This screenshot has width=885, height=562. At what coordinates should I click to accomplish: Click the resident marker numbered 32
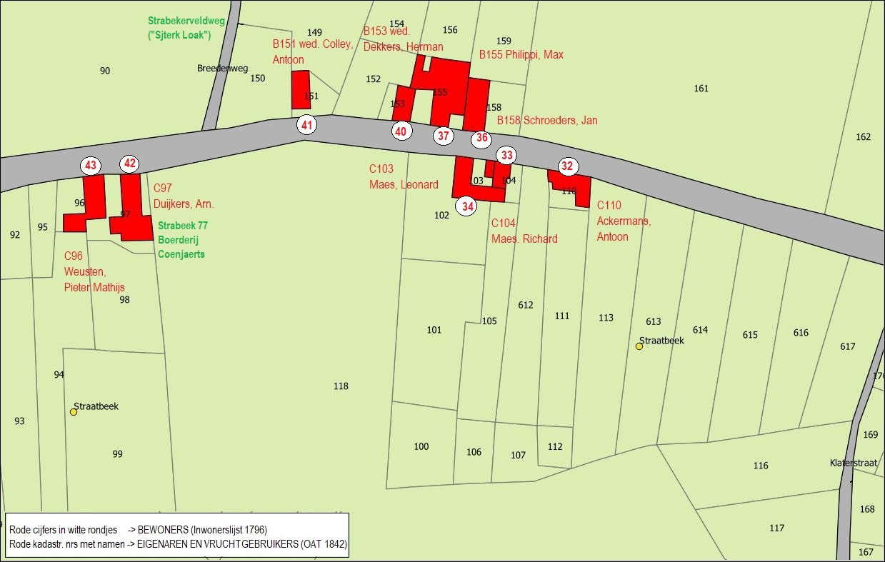[x=567, y=166]
